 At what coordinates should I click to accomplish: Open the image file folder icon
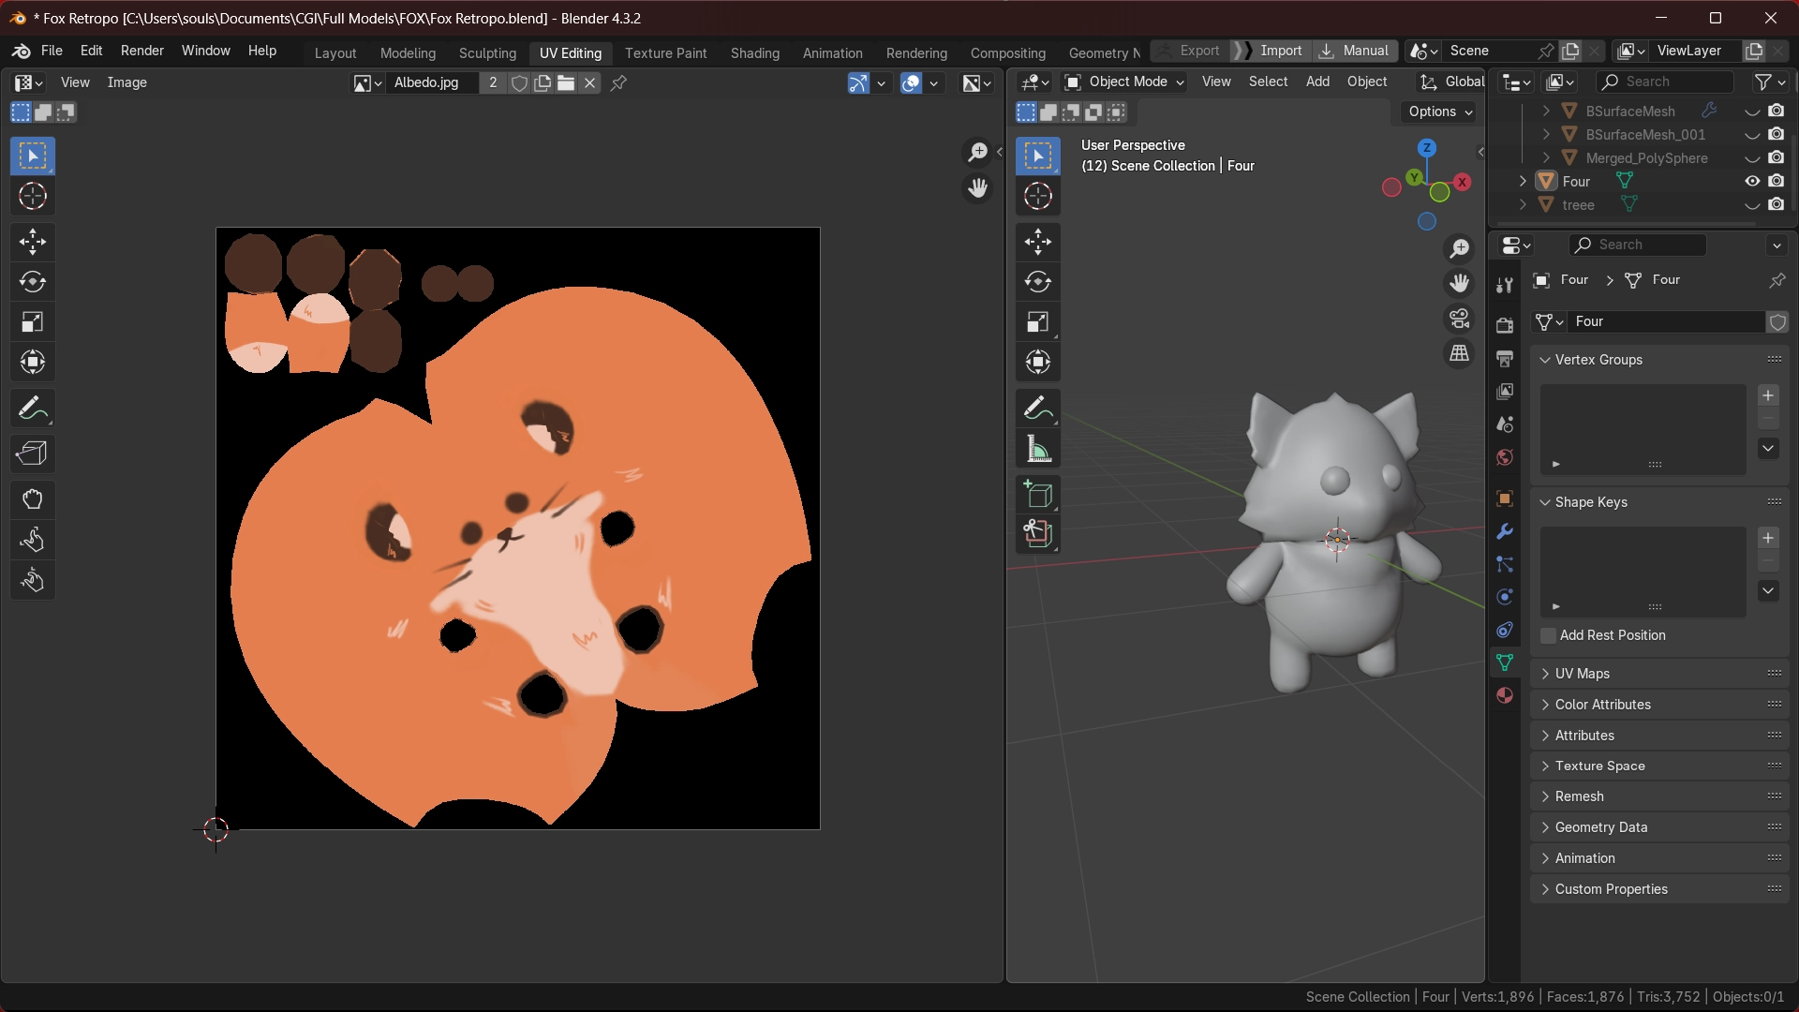[x=566, y=82]
